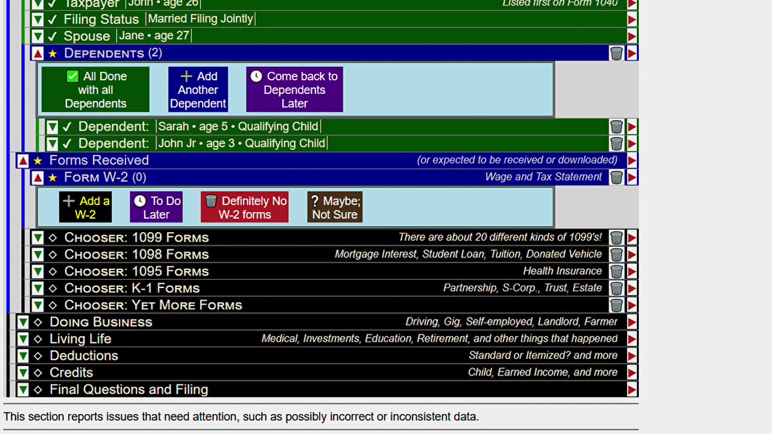Click red arrow at right of 1098 Forms row
Screen dimensions: 772x434
(631, 254)
